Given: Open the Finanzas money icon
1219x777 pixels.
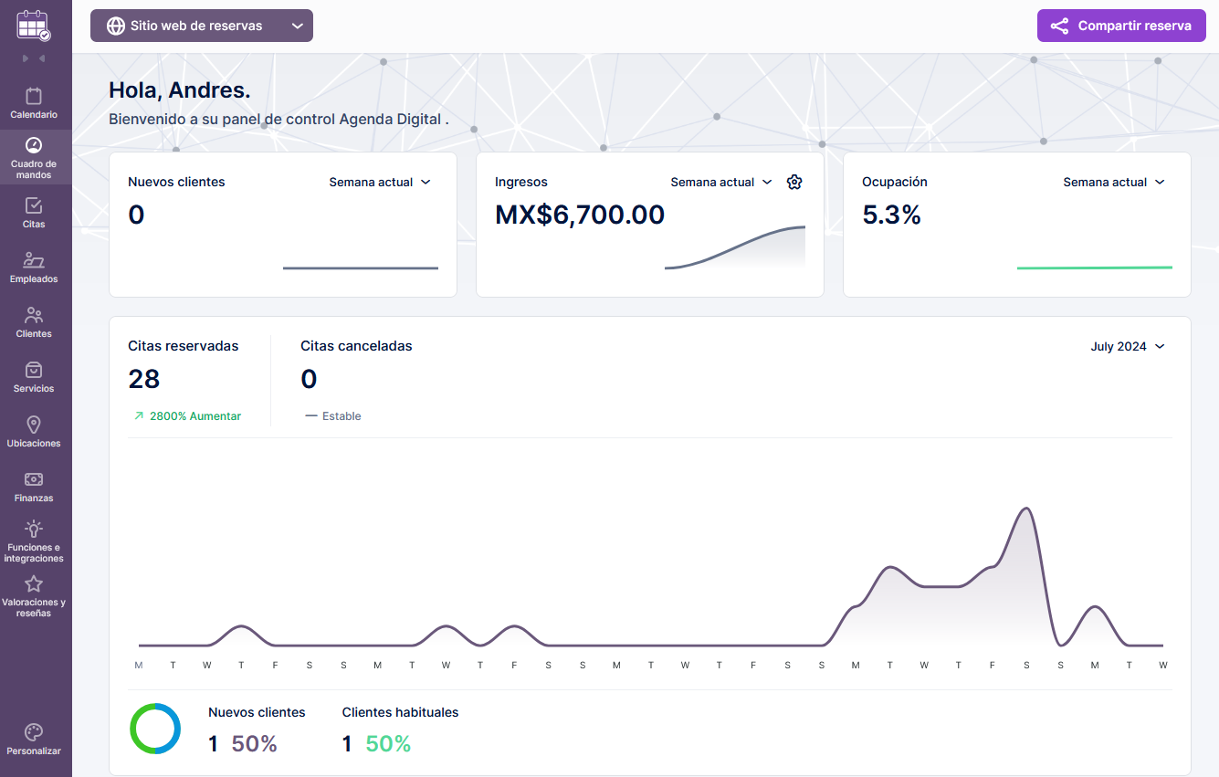Looking at the screenshot, I should click(x=34, y=480).
